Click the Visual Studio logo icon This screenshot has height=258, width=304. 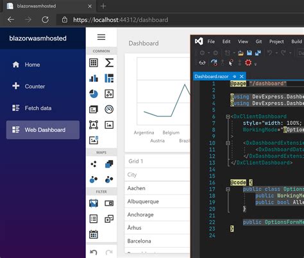199,41
